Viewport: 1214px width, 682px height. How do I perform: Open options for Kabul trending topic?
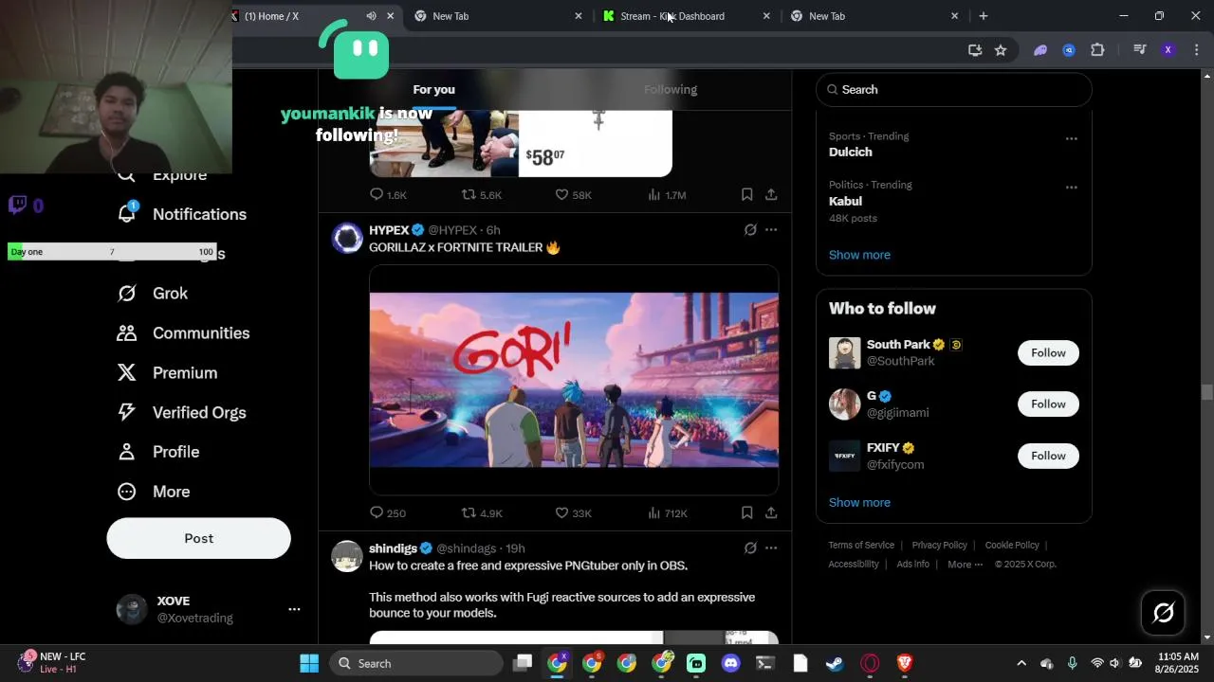(1071, 188)
